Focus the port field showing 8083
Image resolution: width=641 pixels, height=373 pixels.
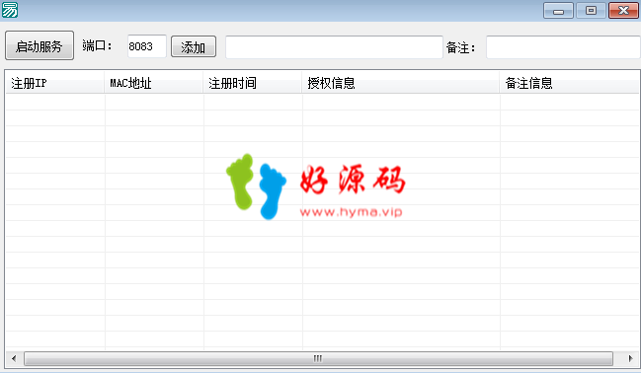147,46
